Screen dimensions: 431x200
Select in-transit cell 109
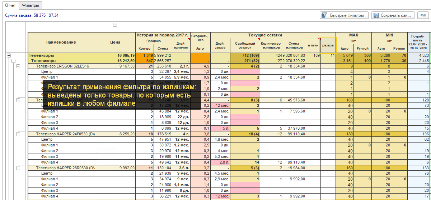coord(313,56)
